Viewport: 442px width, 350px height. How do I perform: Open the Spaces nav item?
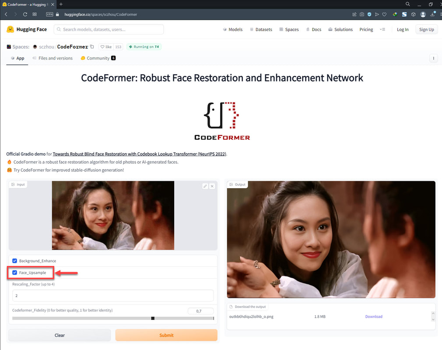pos(289,29)
